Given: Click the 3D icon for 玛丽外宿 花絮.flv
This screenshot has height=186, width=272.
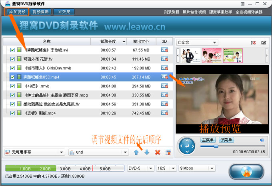Looking at the screenshot, I should 164,59.
